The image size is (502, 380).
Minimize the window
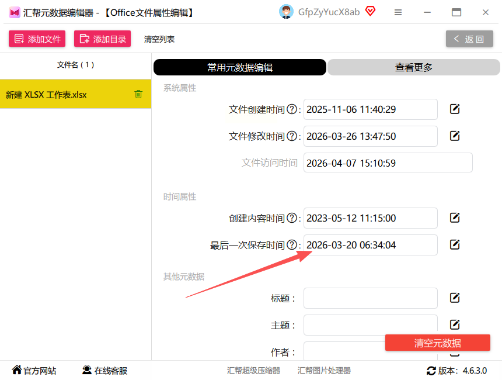point(427,12)
